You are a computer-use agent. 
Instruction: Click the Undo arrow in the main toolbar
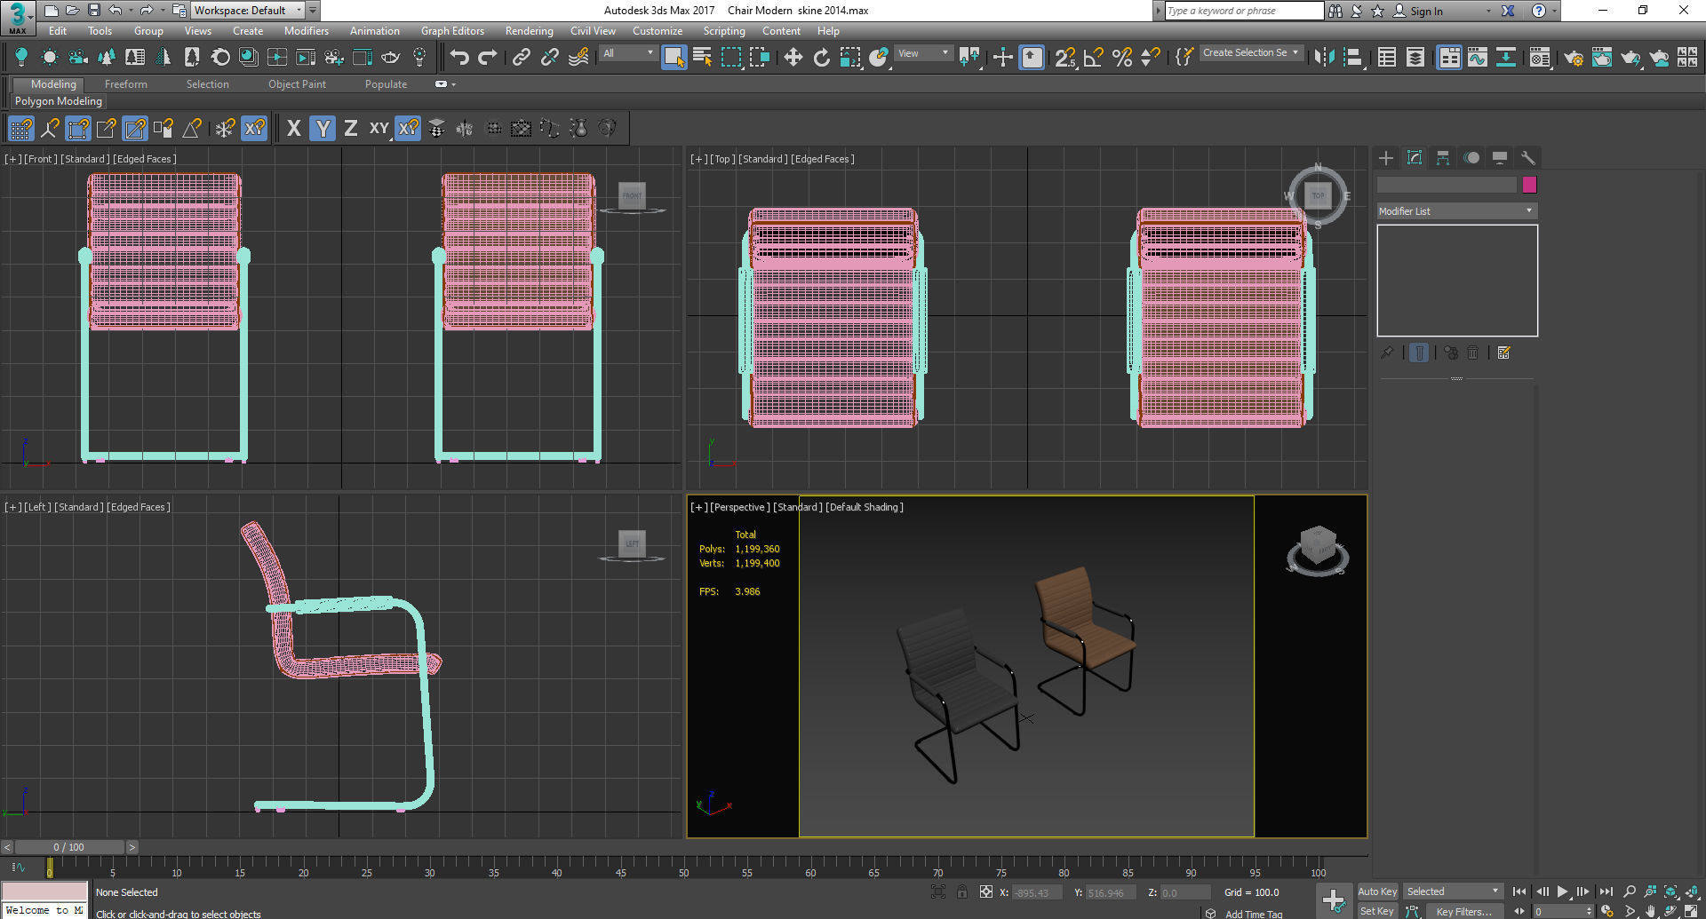[x=458, y=58]
